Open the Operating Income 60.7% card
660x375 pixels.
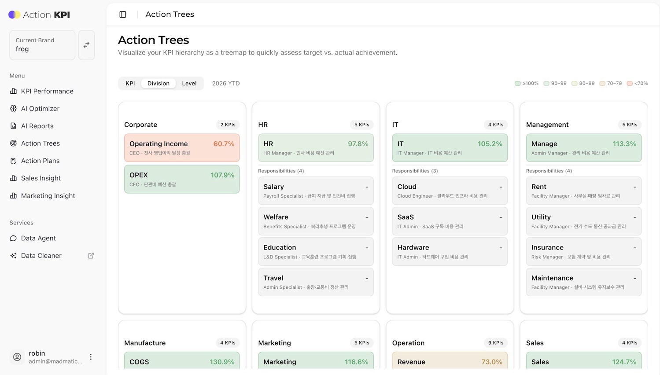(x=182, y=148)
